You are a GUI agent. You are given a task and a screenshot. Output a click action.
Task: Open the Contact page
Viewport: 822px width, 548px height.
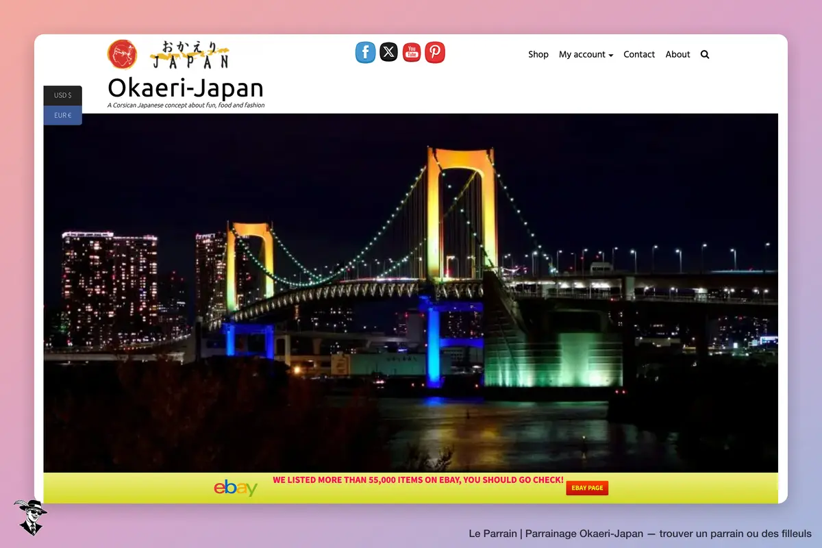[639, 54]
